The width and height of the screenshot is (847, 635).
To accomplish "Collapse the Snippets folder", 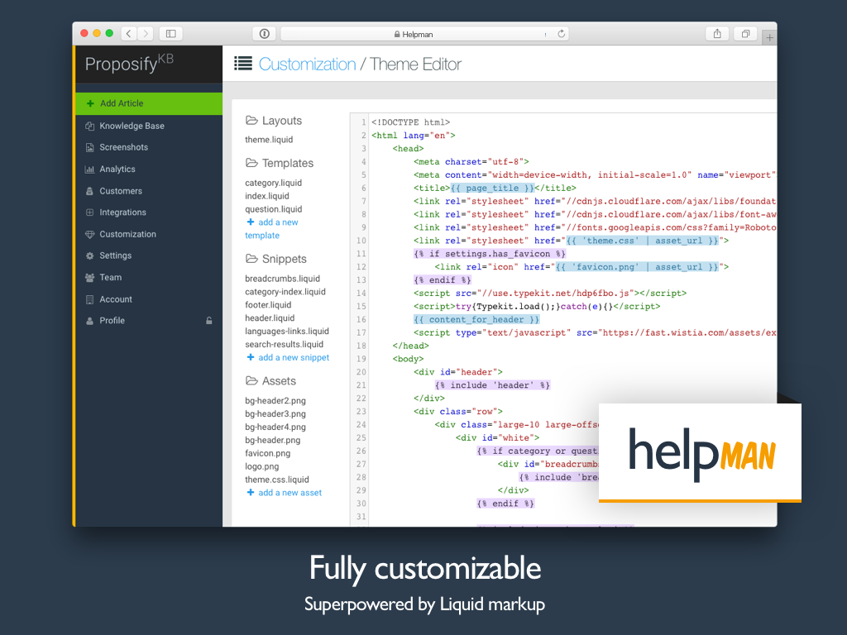I will (276, 259).
